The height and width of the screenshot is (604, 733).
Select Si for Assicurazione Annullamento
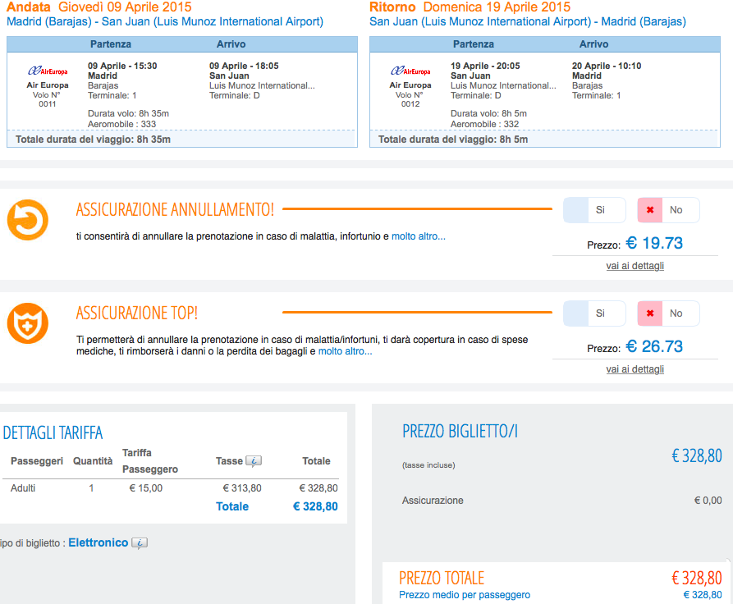pos(594,210)
